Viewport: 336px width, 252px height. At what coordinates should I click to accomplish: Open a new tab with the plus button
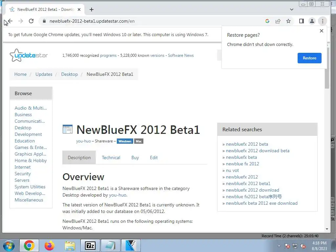coord(92,10)
